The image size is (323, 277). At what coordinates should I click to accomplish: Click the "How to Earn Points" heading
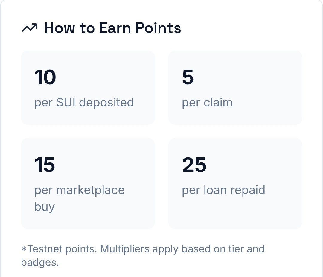point(112,28)
